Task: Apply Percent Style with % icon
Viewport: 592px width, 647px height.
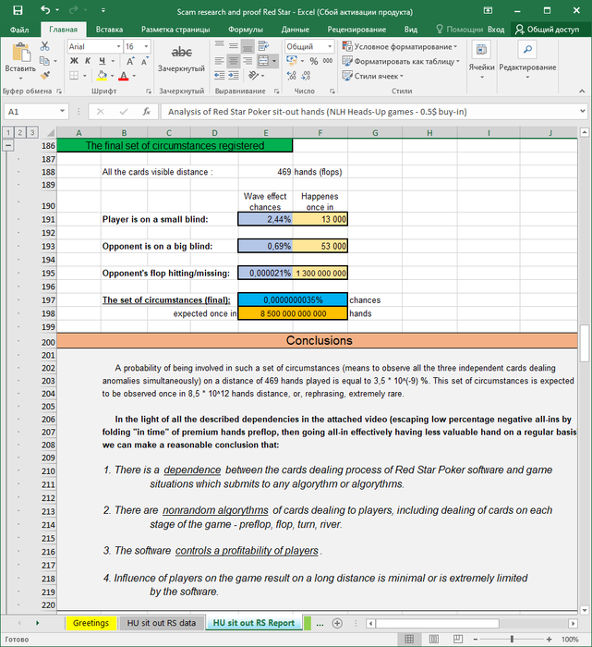Action: pyautogui.click(x=314, y=61)
